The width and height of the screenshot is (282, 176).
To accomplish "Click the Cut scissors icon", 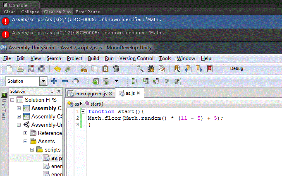I will [x=84, y=69].
